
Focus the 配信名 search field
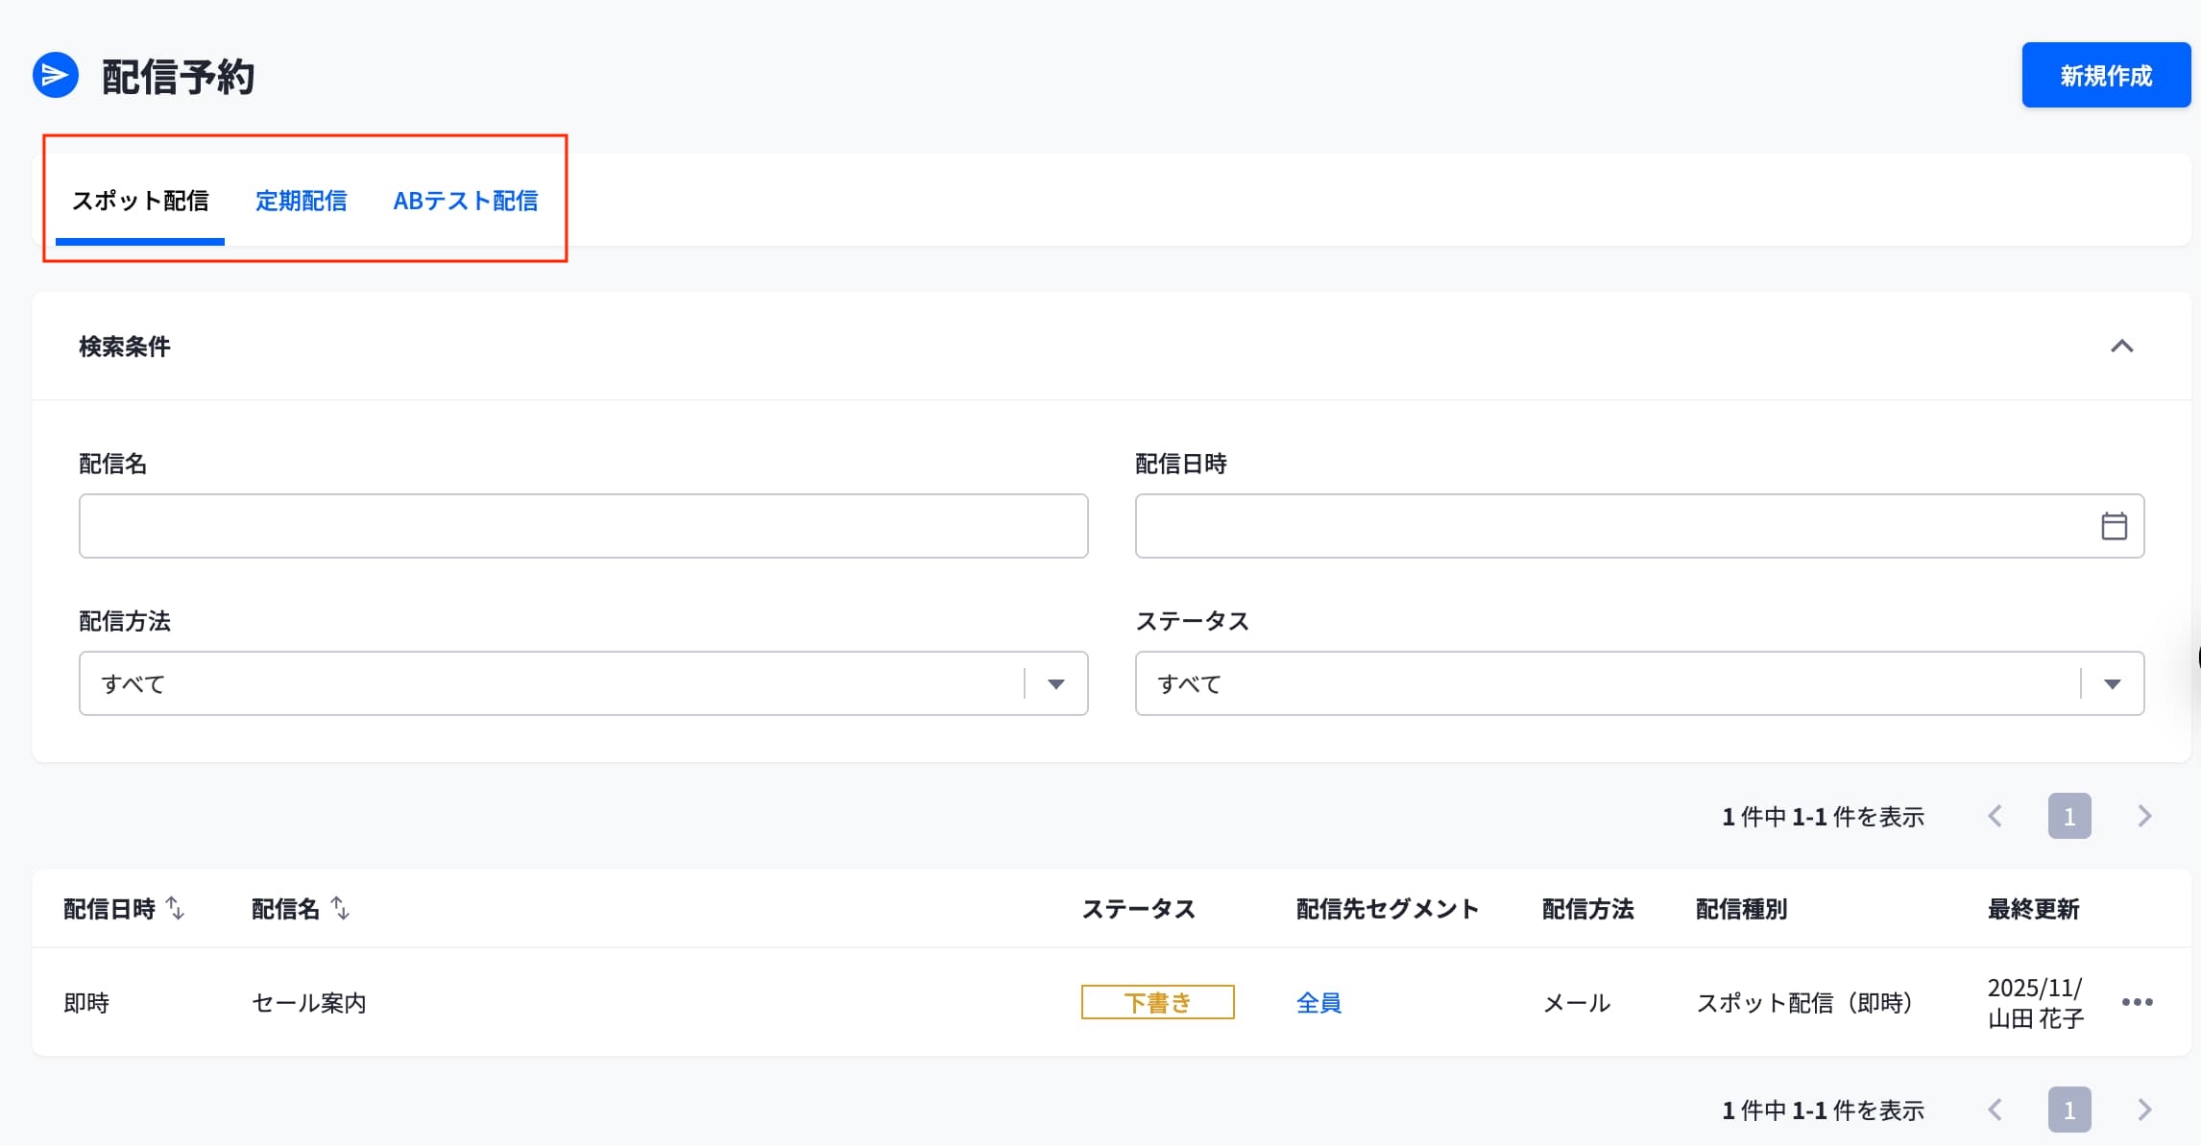click(583, 526)
